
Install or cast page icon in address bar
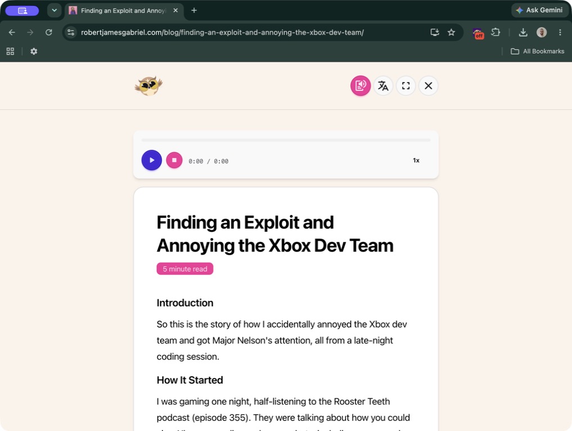coord(434,33)
